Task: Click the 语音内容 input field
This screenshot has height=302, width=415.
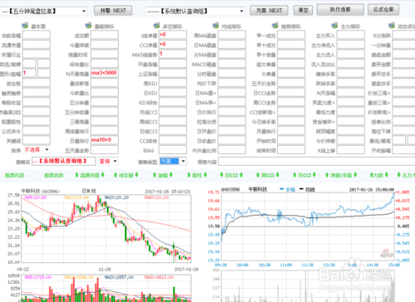Action: coord(316,162)
